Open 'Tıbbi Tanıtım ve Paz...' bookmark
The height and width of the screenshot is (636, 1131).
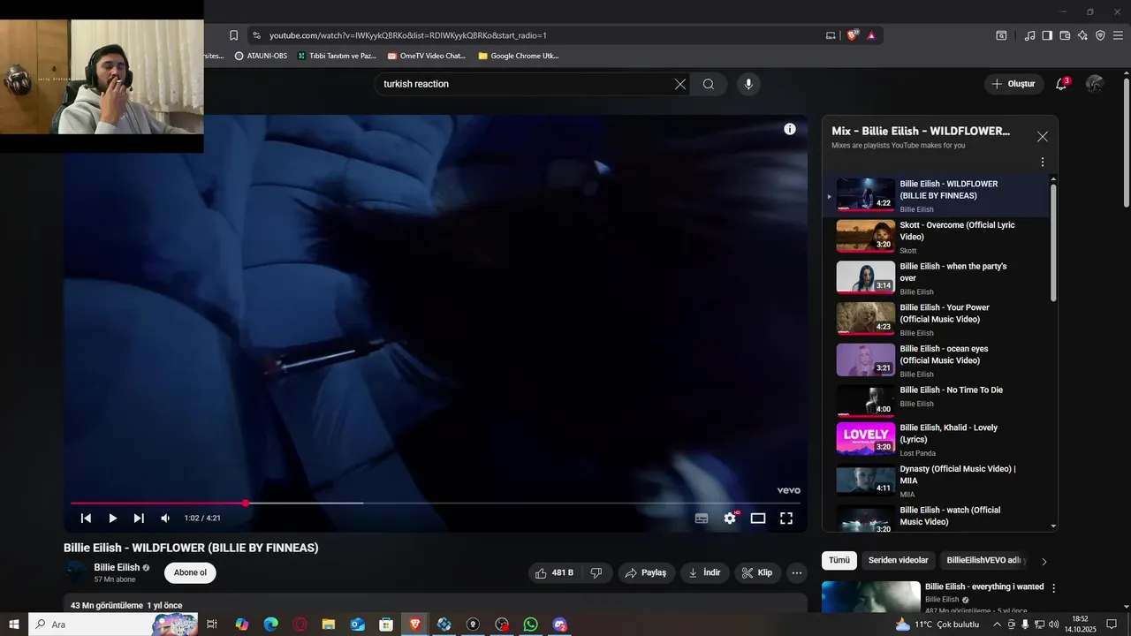click(x=337, y=56)
